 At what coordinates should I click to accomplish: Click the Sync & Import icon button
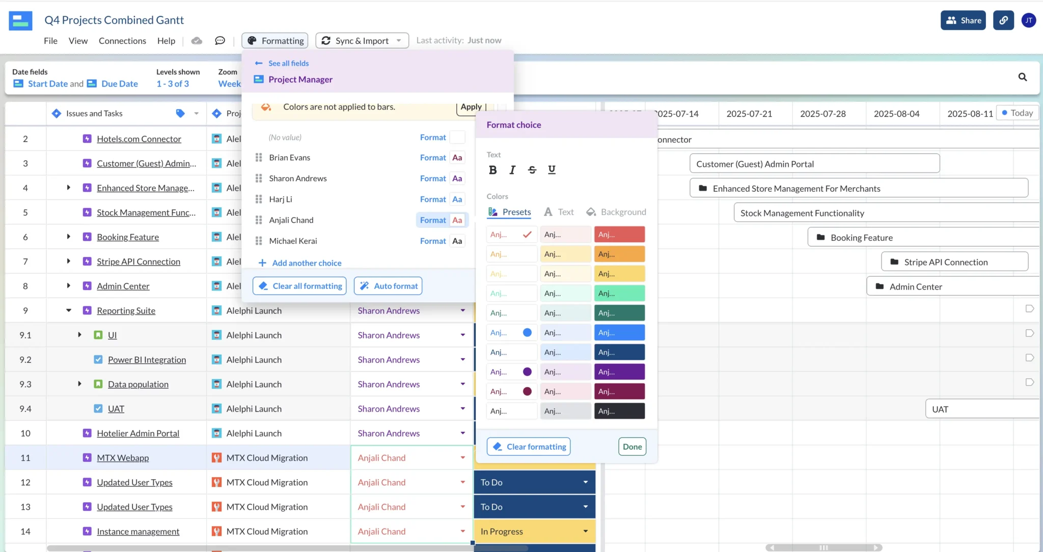coord(325,40)
